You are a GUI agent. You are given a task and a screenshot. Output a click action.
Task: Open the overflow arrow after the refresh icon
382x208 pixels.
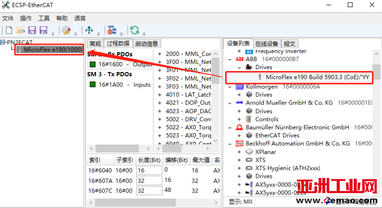coord(144,34)
